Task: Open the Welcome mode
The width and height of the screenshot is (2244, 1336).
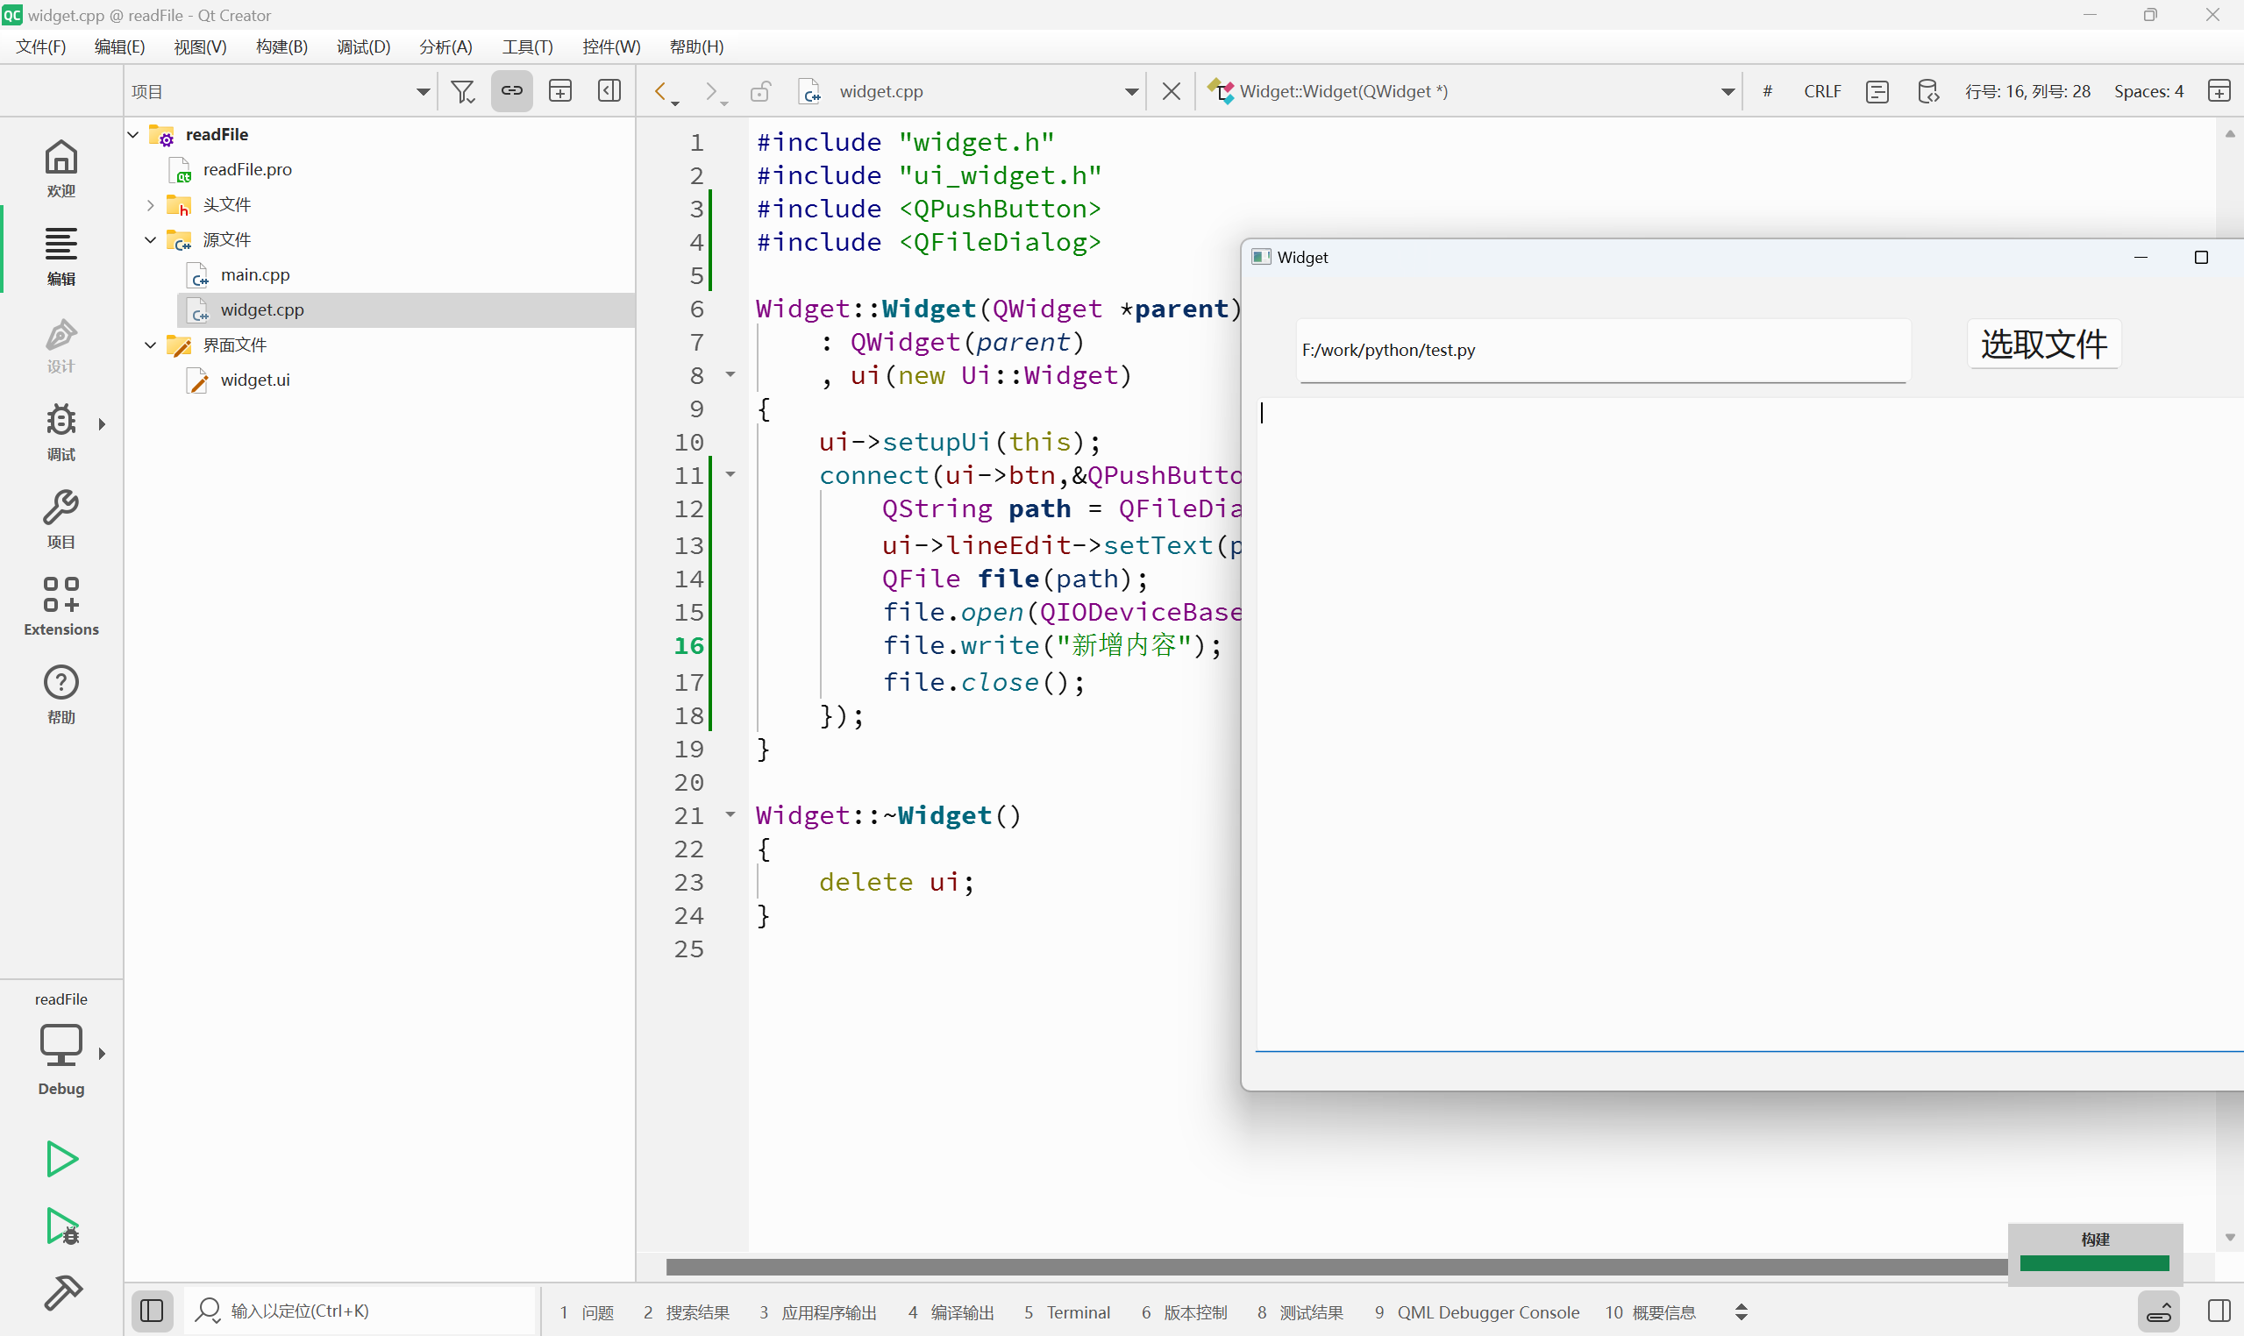Action: click(x=61, y=167)
